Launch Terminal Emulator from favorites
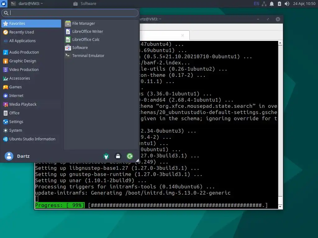The width and height of the screenshot is (318, 238). point(101,56)
